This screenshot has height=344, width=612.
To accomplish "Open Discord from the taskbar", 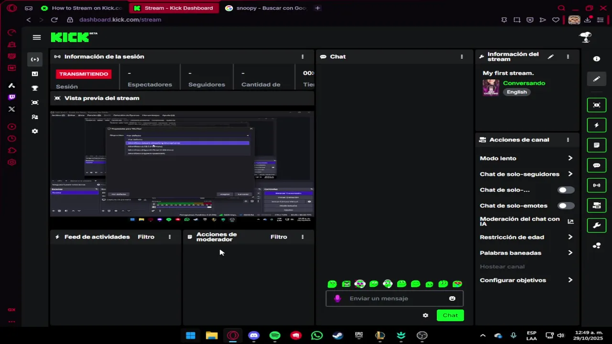I will 254,335.
